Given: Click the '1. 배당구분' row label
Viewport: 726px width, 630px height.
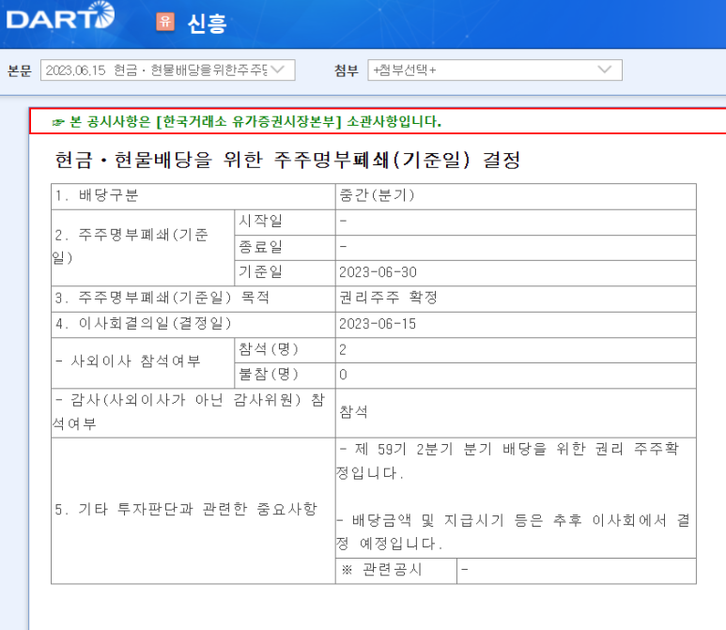Looking at the screenshot, I should pyautogui.click(x=97, y=195).
